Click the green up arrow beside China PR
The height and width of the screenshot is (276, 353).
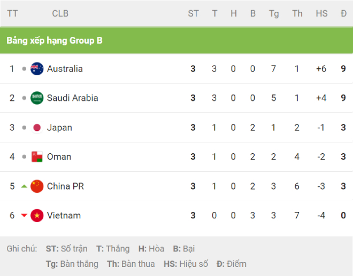click(x=24, y=186)
